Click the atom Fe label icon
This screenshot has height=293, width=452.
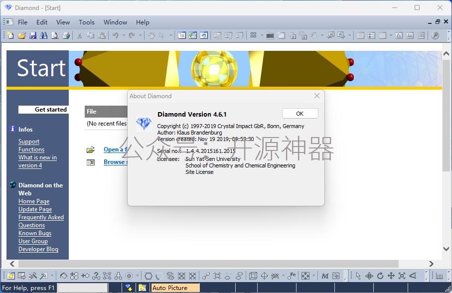tap(292, 276)
